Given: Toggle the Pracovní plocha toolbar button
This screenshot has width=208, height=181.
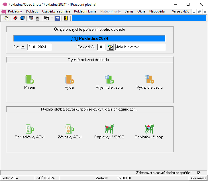Looking at the screenshot, I should (x=58, y=18).
